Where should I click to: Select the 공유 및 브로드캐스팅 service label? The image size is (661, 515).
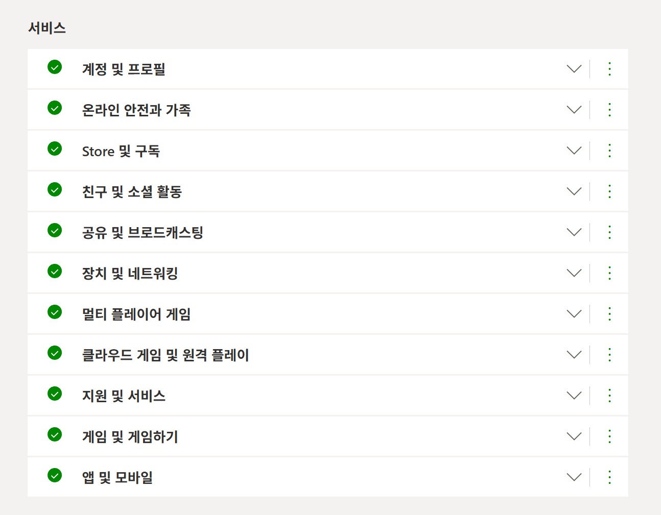click(143, 233)
